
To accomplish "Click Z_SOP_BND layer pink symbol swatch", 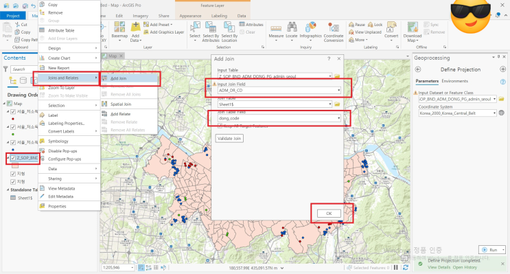I will (15, 165).
